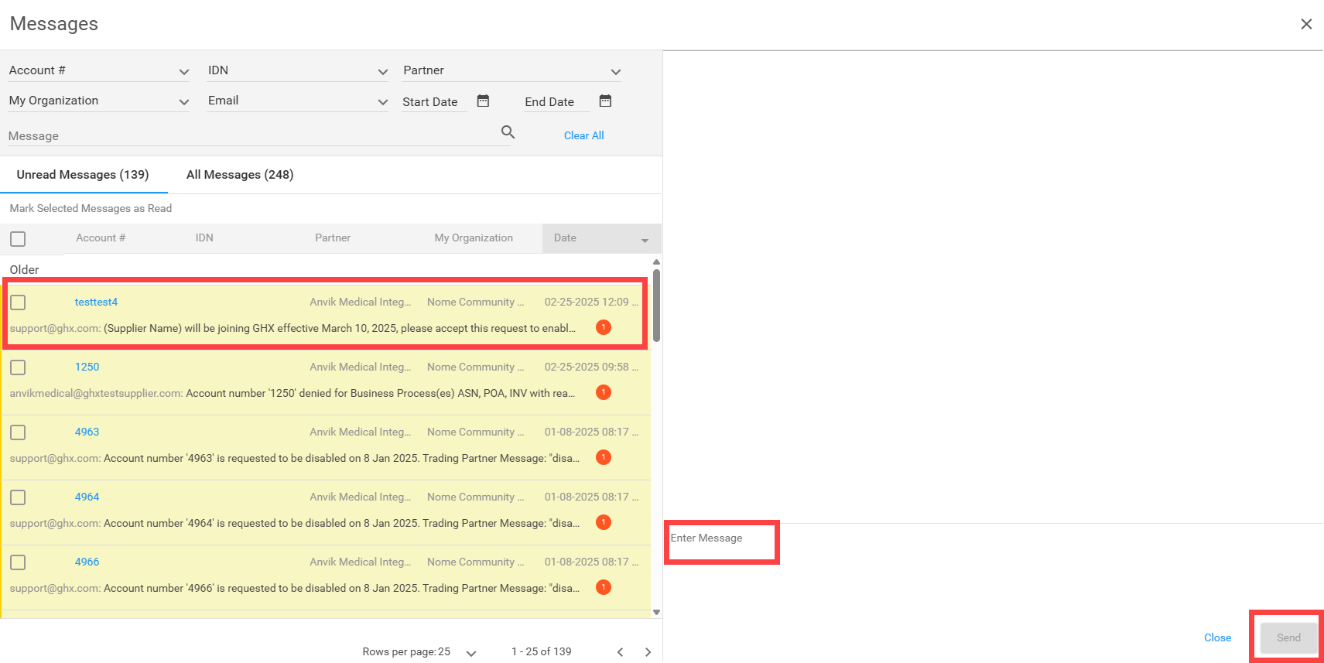Click the 'Older' group heading

pos(24,269)
